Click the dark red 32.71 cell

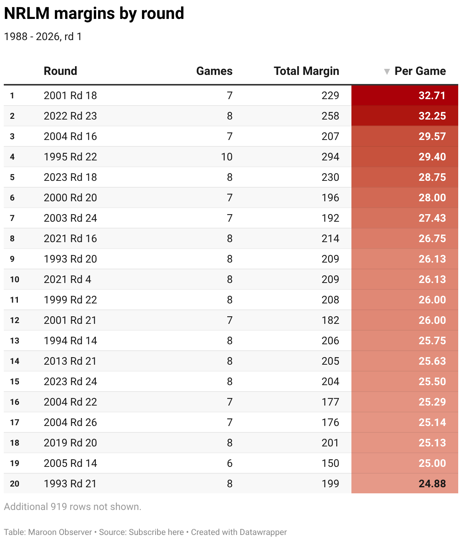coord(405,95)
